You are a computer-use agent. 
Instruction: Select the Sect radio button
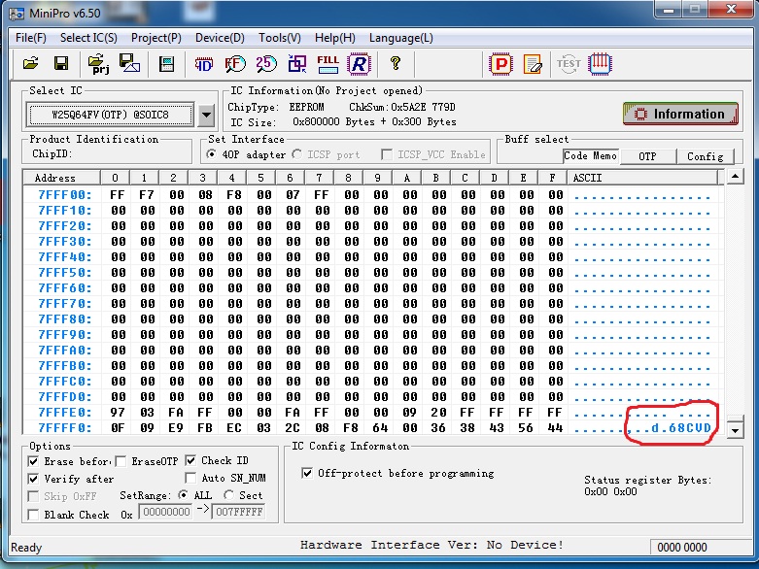(228, 495)
